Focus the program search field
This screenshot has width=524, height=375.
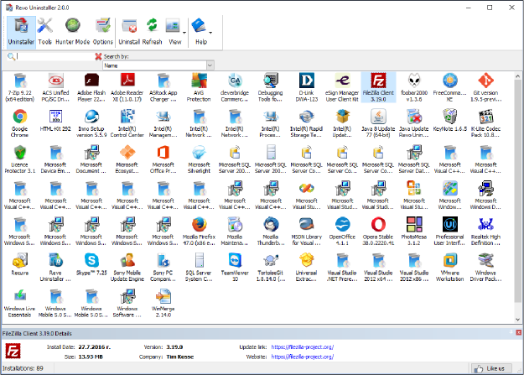click(x=55, y=56)
